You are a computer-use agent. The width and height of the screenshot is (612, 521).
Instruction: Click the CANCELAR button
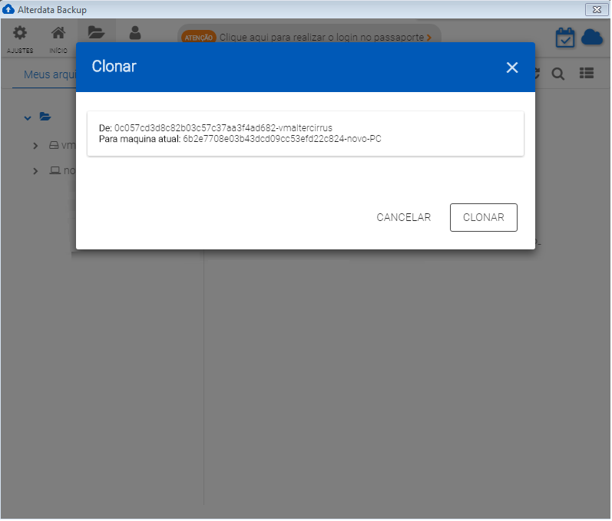point(404,217)
